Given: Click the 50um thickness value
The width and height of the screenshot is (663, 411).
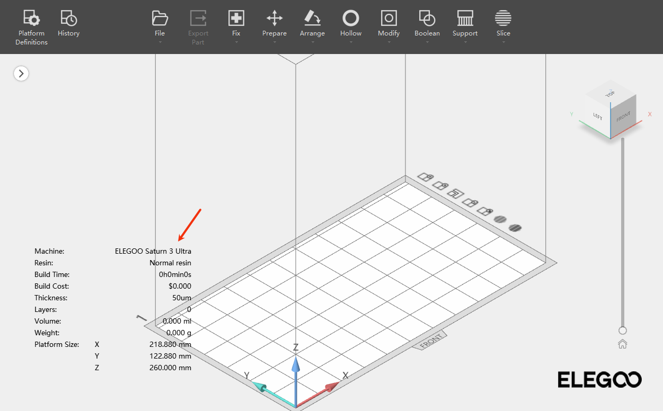Looking at the screenshot, I should coord(182,298).
